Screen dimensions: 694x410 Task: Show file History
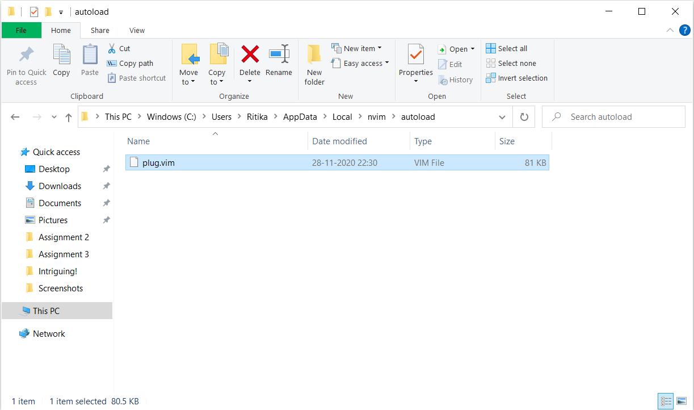[x=455, y=80]
